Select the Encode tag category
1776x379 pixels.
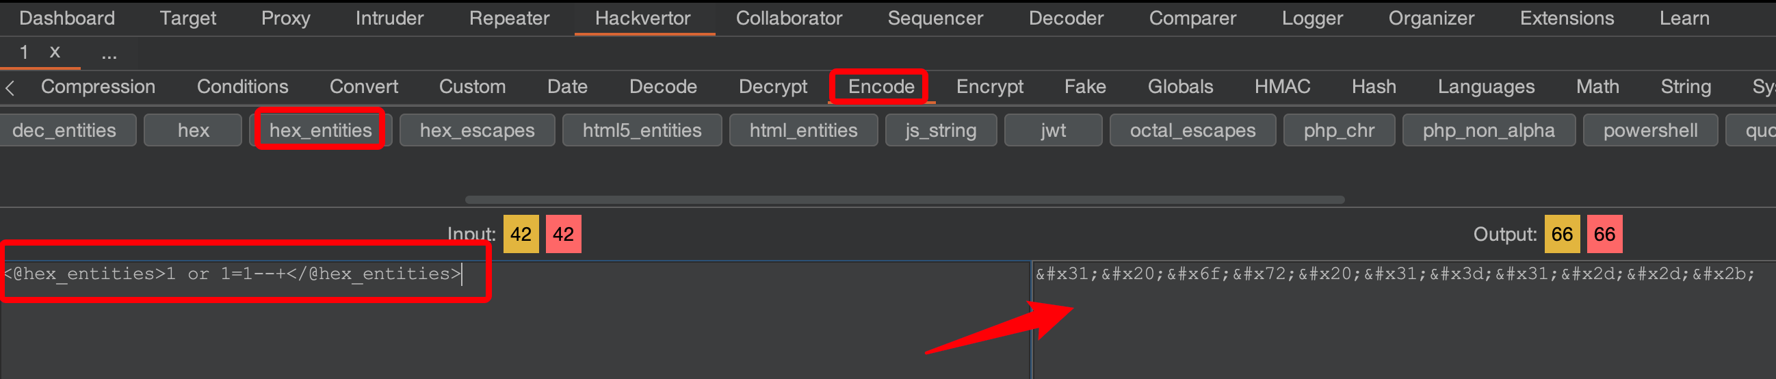click(x=880, y=87)
